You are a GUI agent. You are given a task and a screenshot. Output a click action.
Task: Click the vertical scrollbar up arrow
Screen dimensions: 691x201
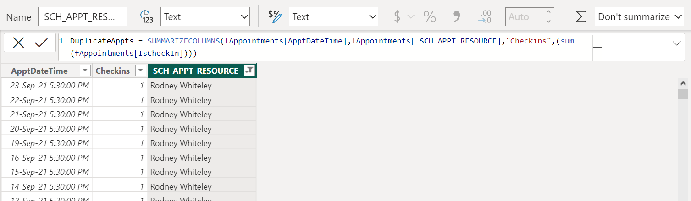click(x=683, y=83)
